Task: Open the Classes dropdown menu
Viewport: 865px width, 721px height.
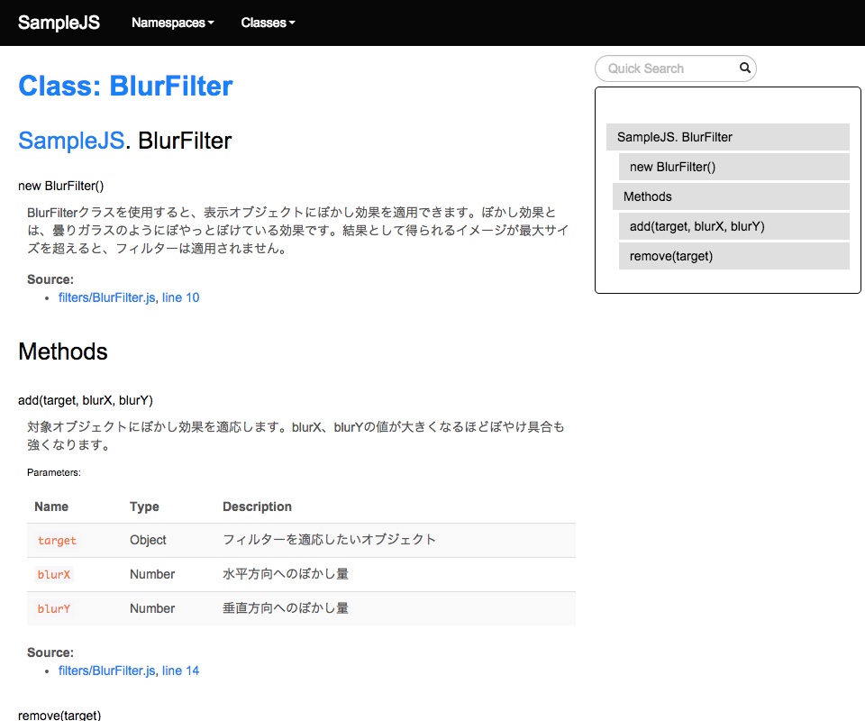Action: click(x=269, y=23)
